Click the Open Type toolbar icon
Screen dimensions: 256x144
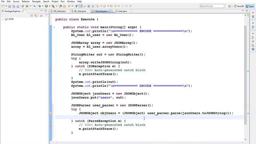pos(60,6)
